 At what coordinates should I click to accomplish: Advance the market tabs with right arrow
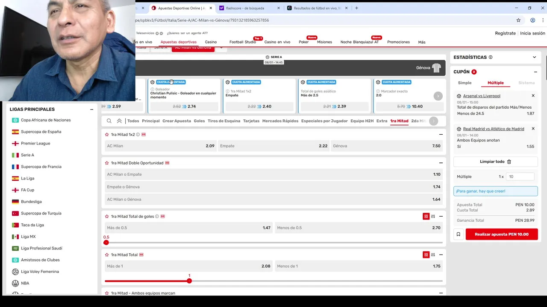433,121
